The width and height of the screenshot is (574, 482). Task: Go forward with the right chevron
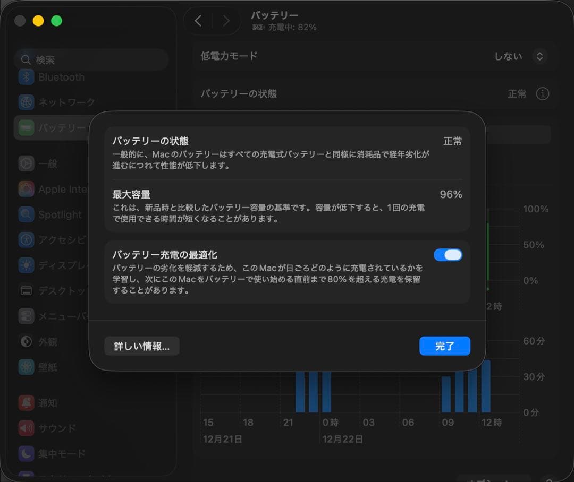pos(226,21)
